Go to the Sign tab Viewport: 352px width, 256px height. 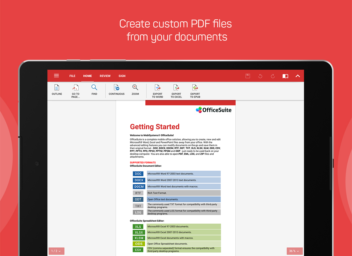122,76
